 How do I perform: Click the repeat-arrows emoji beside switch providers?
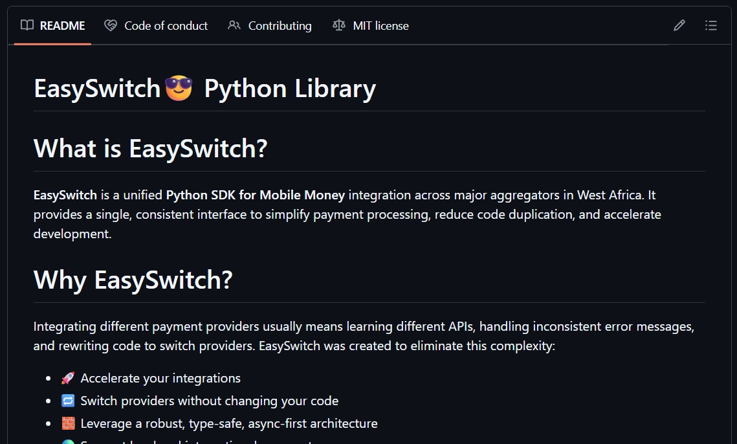point(68,400)
